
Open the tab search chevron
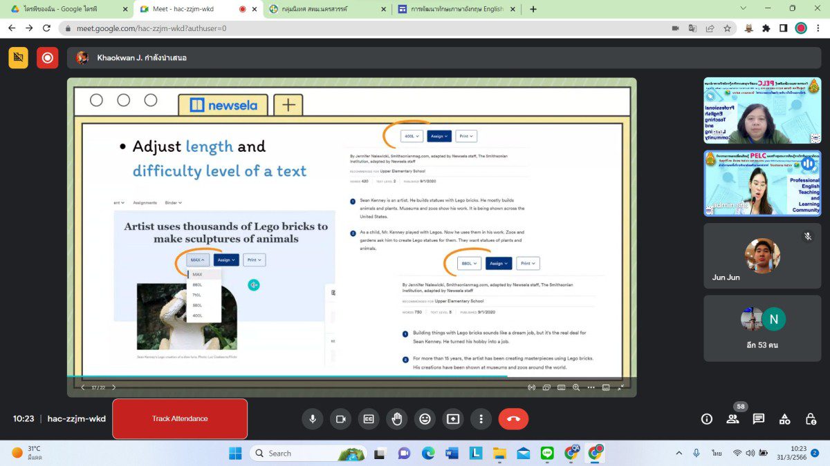pyautogui.click(x=743, y=8)
